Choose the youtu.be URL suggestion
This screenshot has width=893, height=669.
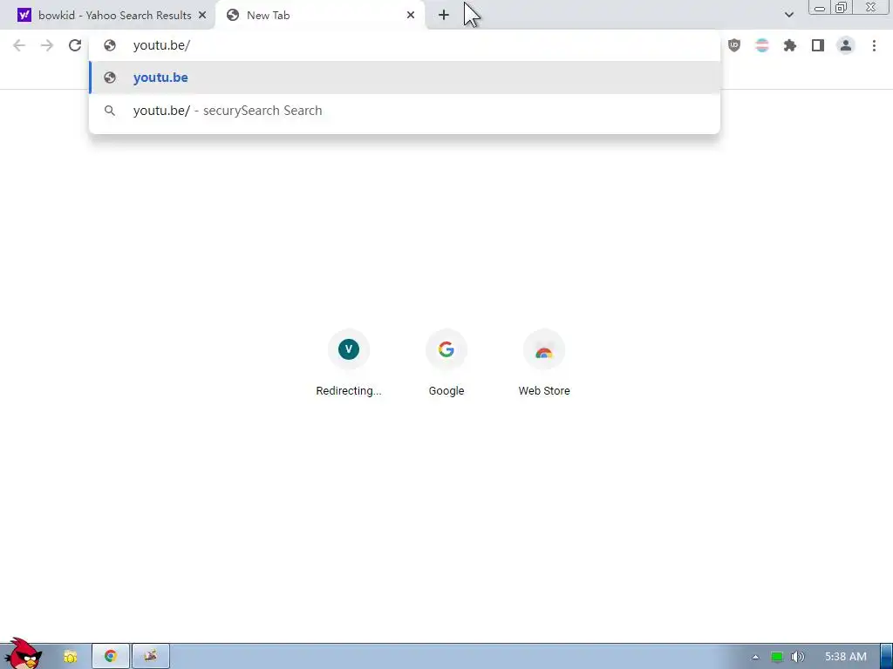(405, 78)
